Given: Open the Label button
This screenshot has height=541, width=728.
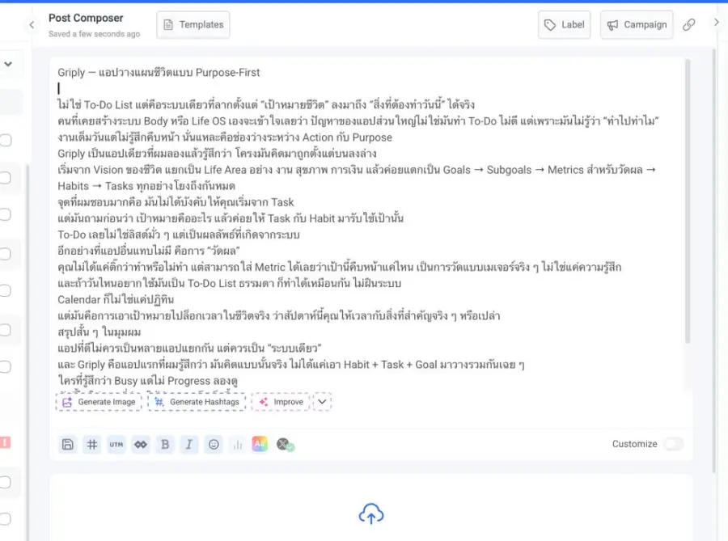Looking at the screenshot, I should [564, 24].
